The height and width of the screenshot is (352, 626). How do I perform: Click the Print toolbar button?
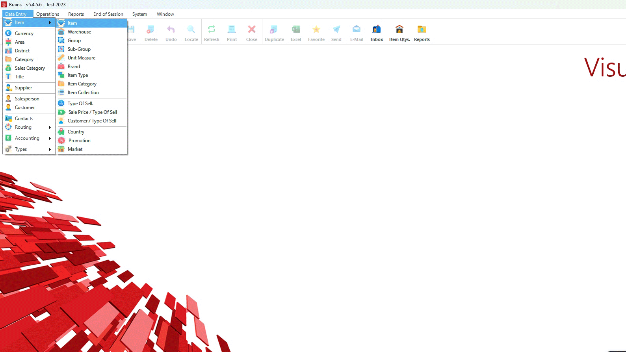point(232,33)
